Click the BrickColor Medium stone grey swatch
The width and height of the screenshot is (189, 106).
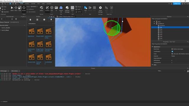coord(172,49)
